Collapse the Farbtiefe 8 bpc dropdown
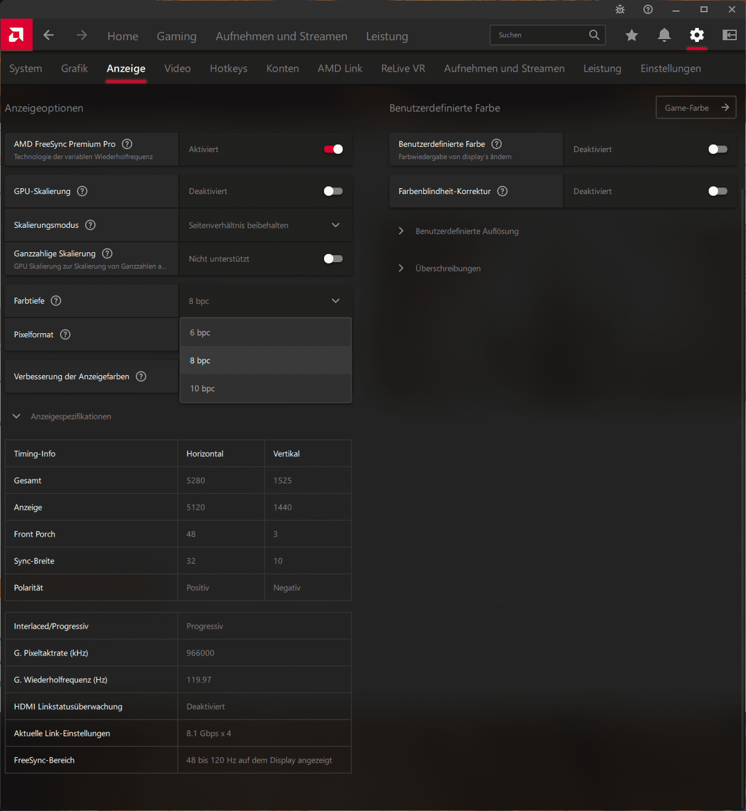Viewport: 746px width, 811px height. [266, 301]
